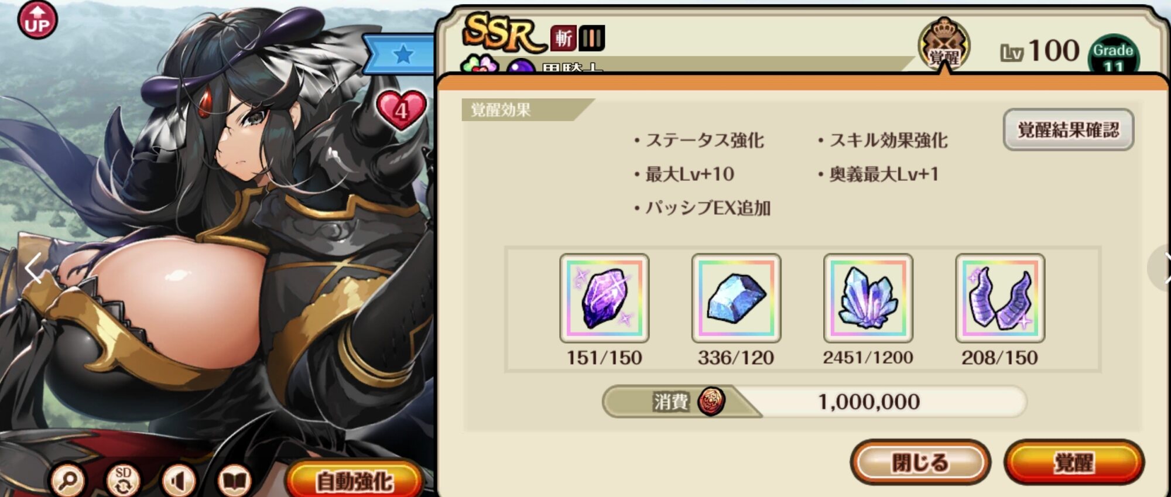Click the 閉じる close button
Viewport: 1171px width, 497px height.
coord(920,462)
